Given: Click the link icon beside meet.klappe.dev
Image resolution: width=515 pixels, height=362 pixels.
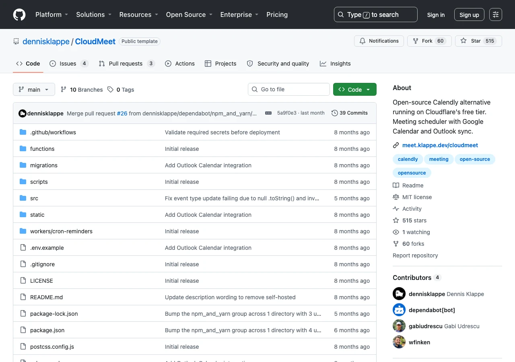Looking at the screenshot, I should [396, 145].
